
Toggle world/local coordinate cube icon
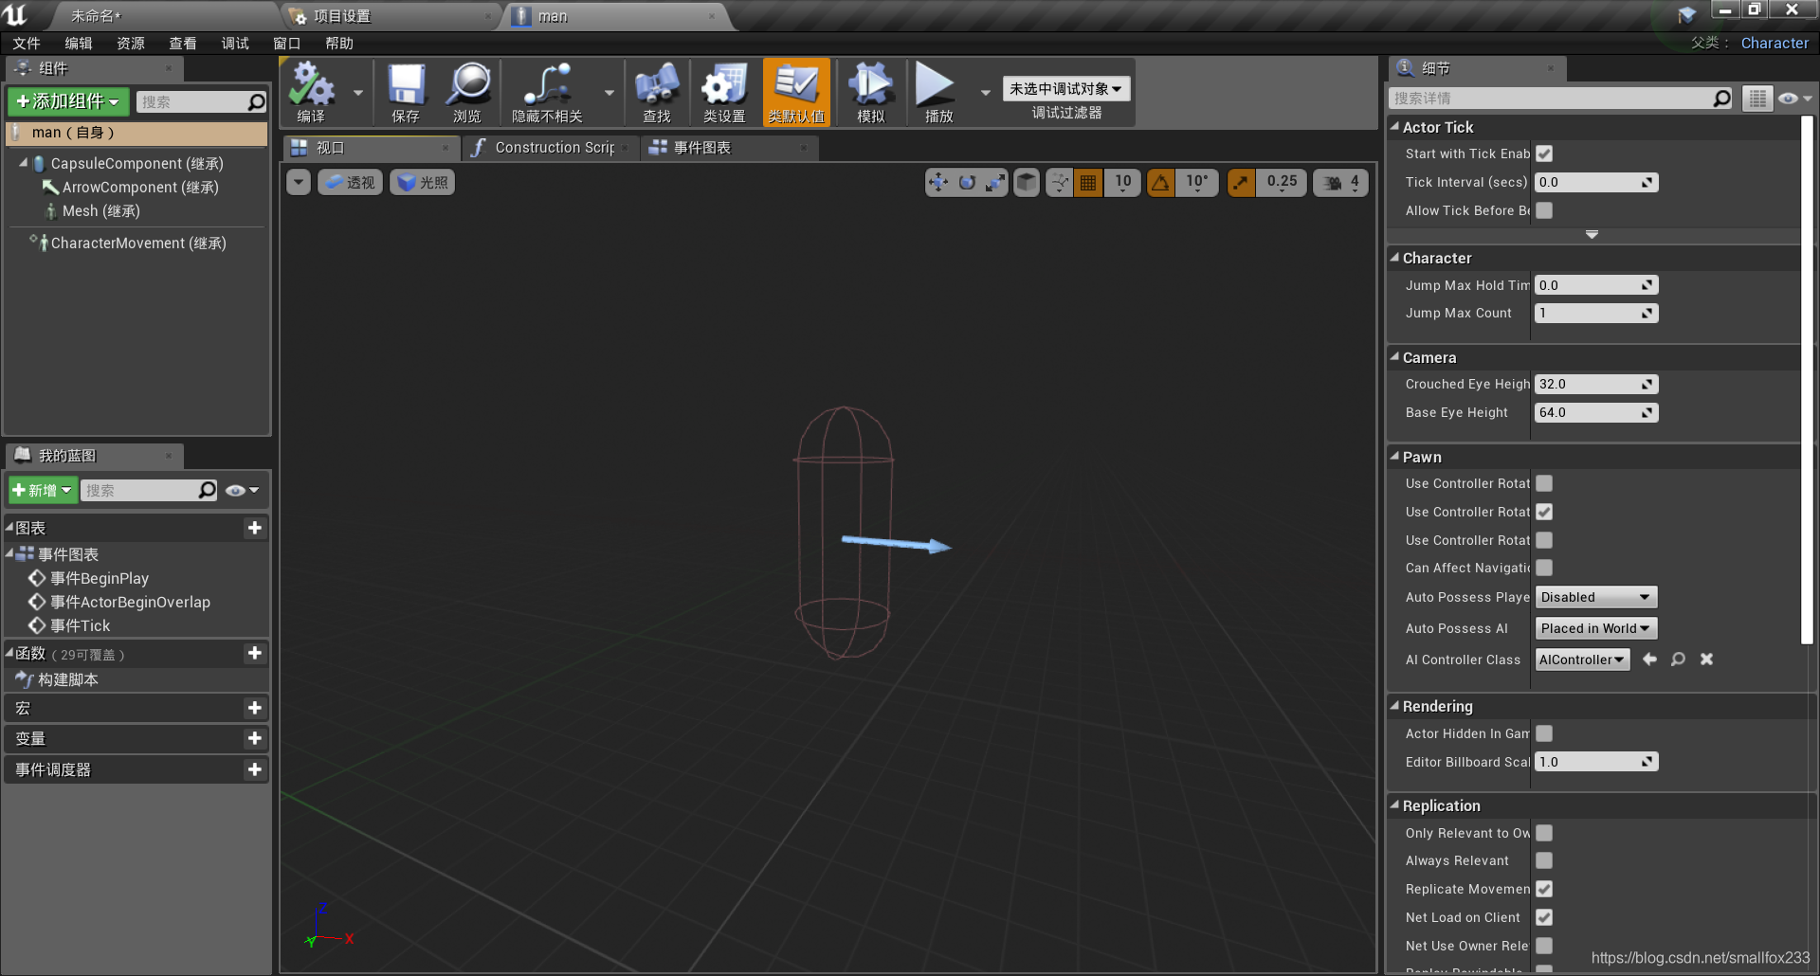(1027, 182)
